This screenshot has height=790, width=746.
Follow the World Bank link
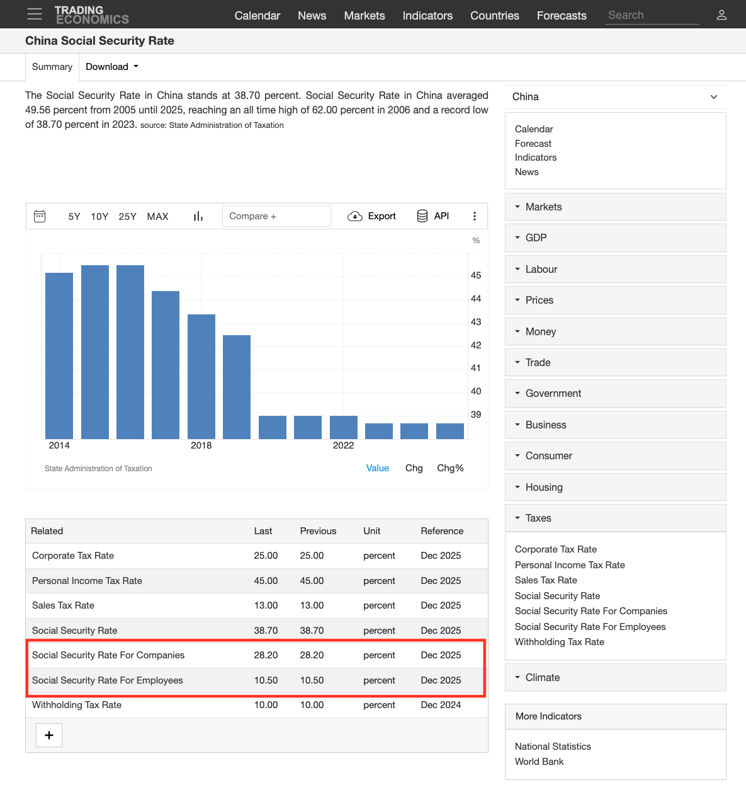pos(539,762)
